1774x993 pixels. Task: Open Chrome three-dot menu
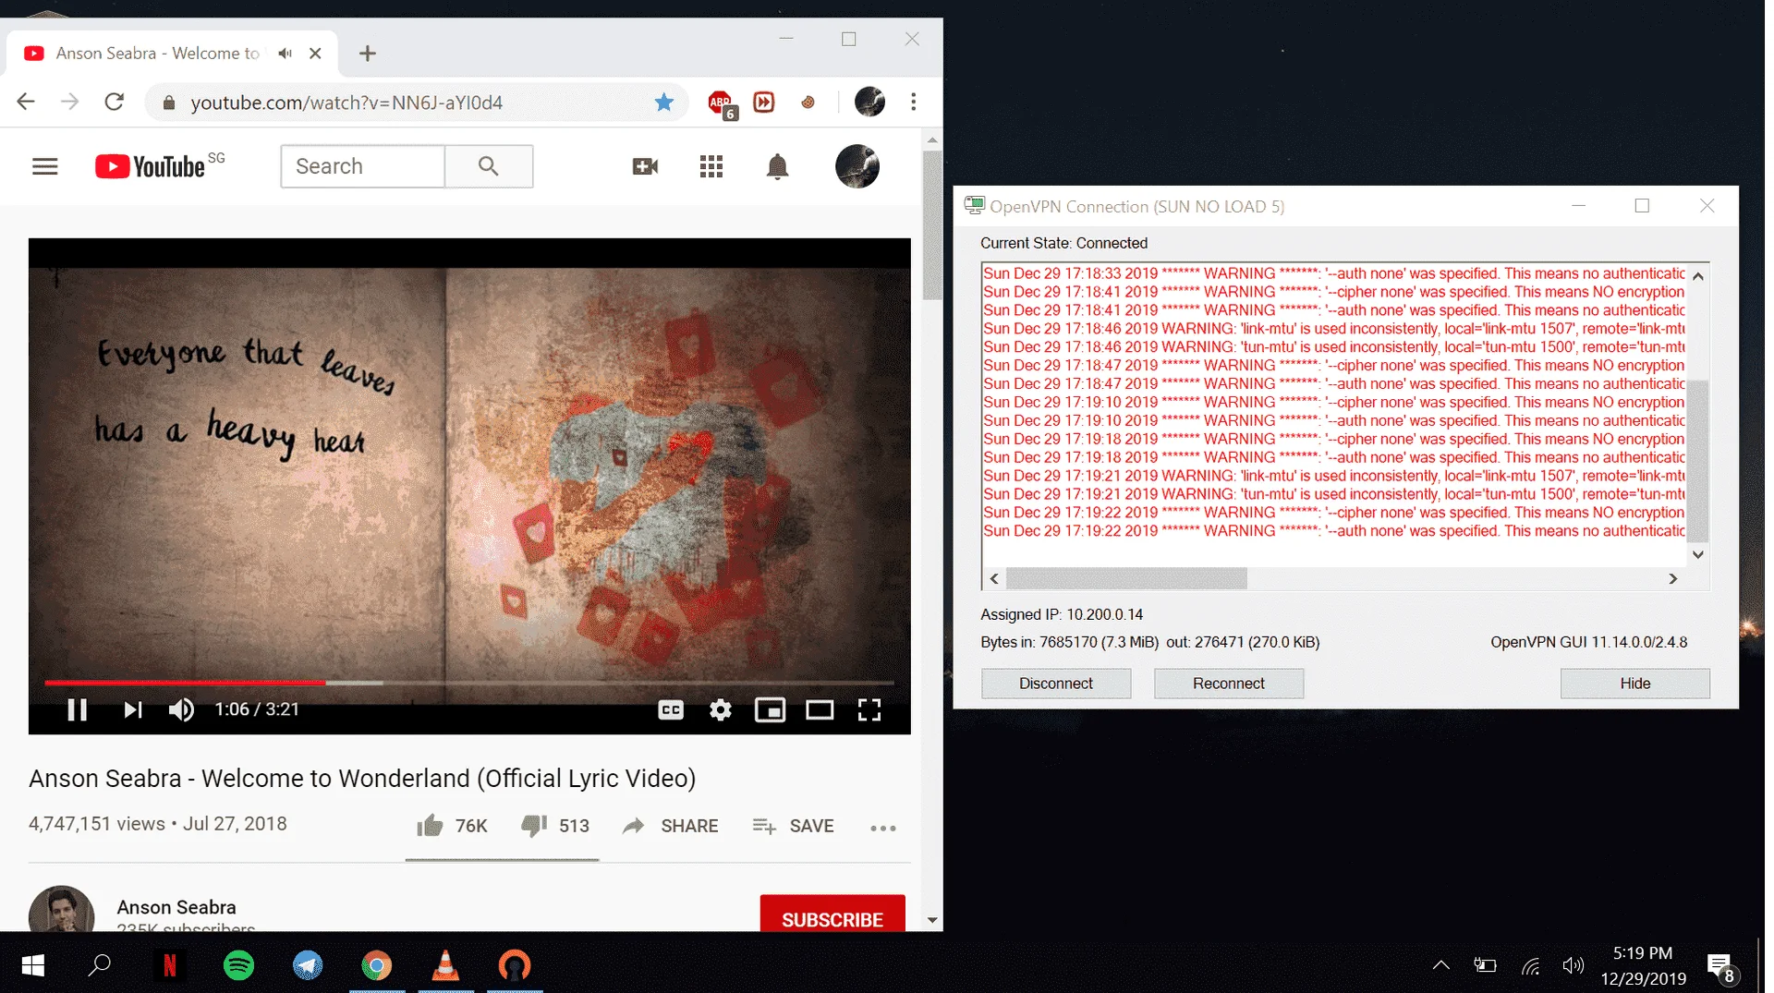tap(914, 103)
